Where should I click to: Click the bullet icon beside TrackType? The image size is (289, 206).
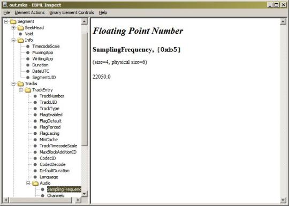(35, 109)
